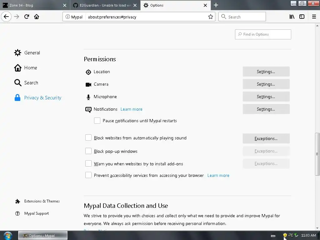Viewport: 320px width, 240px height.
Task: Open the Library icon in toolbar
Action: pos(292,17)
